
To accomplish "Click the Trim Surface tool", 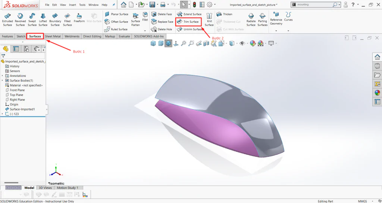I will 188,22.
